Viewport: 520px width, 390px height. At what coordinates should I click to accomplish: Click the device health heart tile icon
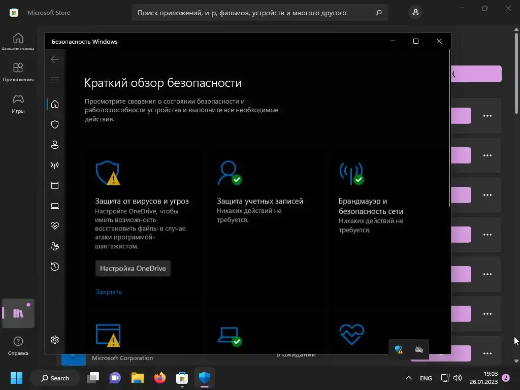tap(352, 334)
